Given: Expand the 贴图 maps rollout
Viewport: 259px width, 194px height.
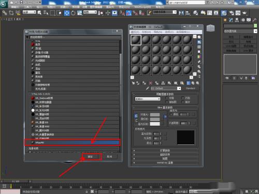Looking at the screenshot, I should [165, 158].
